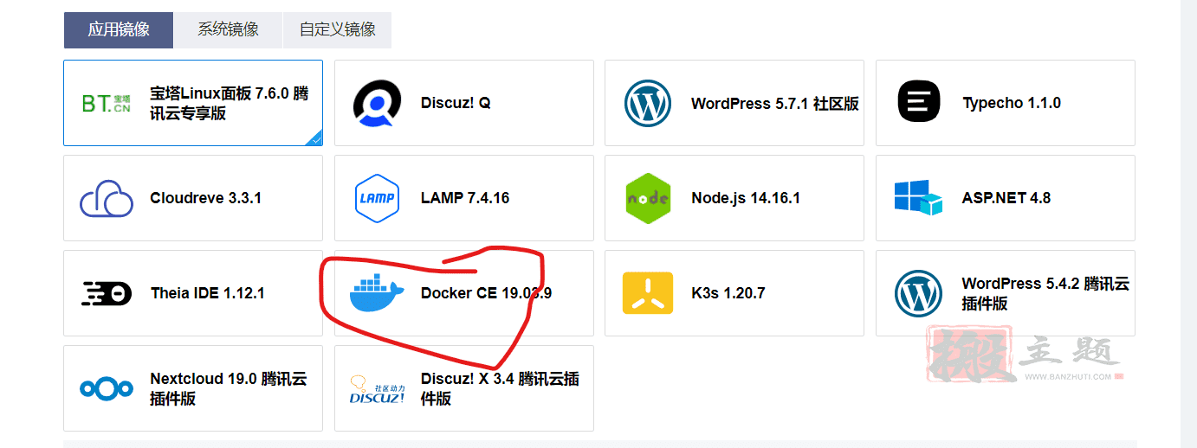Image resolution: width=1197 pixels, height=448 pixels.
Task: Select LAMP 7.4.16 label
Action: (x=465, y=198)
